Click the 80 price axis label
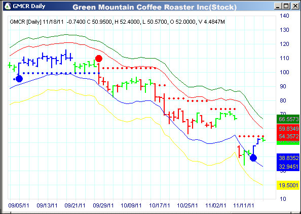Viewport: 301px width, 214px height. 283,100
